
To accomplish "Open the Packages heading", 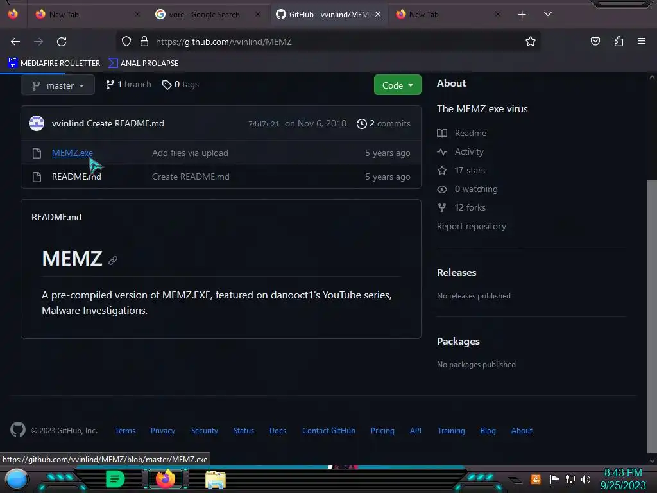I will click(458, 342).
